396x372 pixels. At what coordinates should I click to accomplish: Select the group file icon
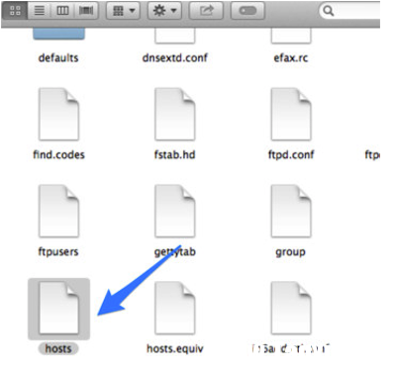click(291, 211)
